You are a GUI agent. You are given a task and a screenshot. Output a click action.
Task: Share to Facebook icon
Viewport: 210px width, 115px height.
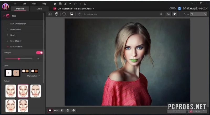coord(70,4)
